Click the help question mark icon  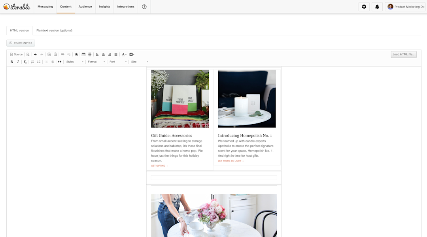pos(144,7)
